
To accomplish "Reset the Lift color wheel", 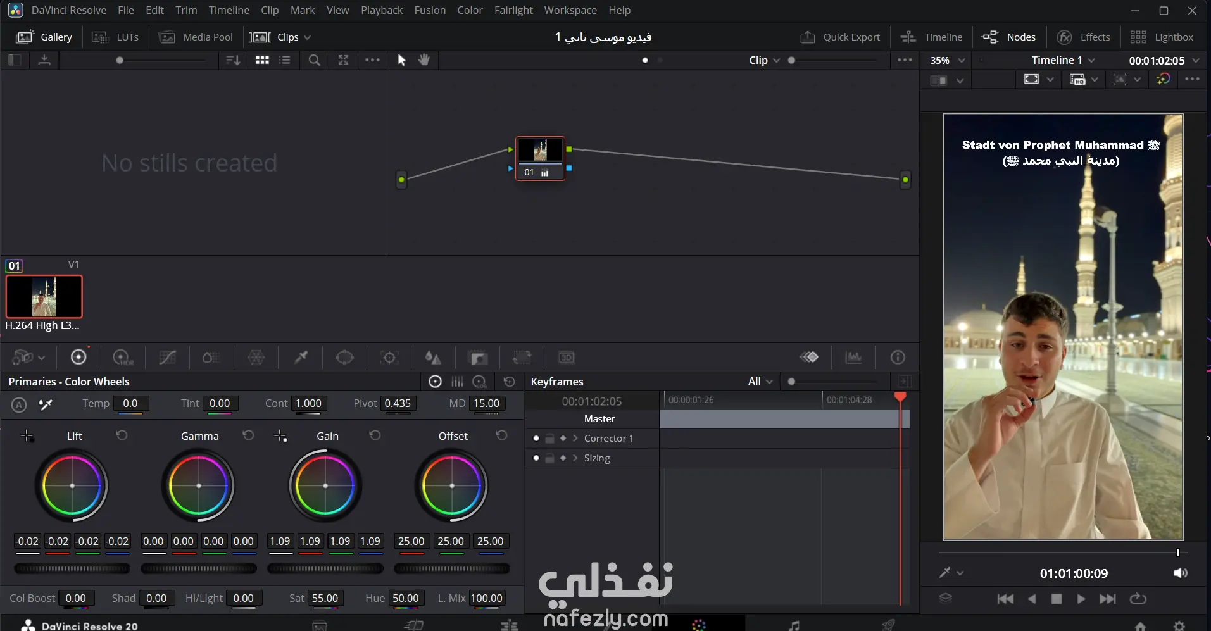I will tap(122, 435).
